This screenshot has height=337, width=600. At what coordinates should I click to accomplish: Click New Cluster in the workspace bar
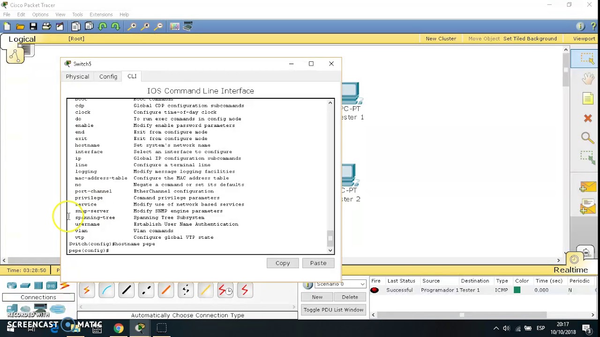tap(441, 39)
